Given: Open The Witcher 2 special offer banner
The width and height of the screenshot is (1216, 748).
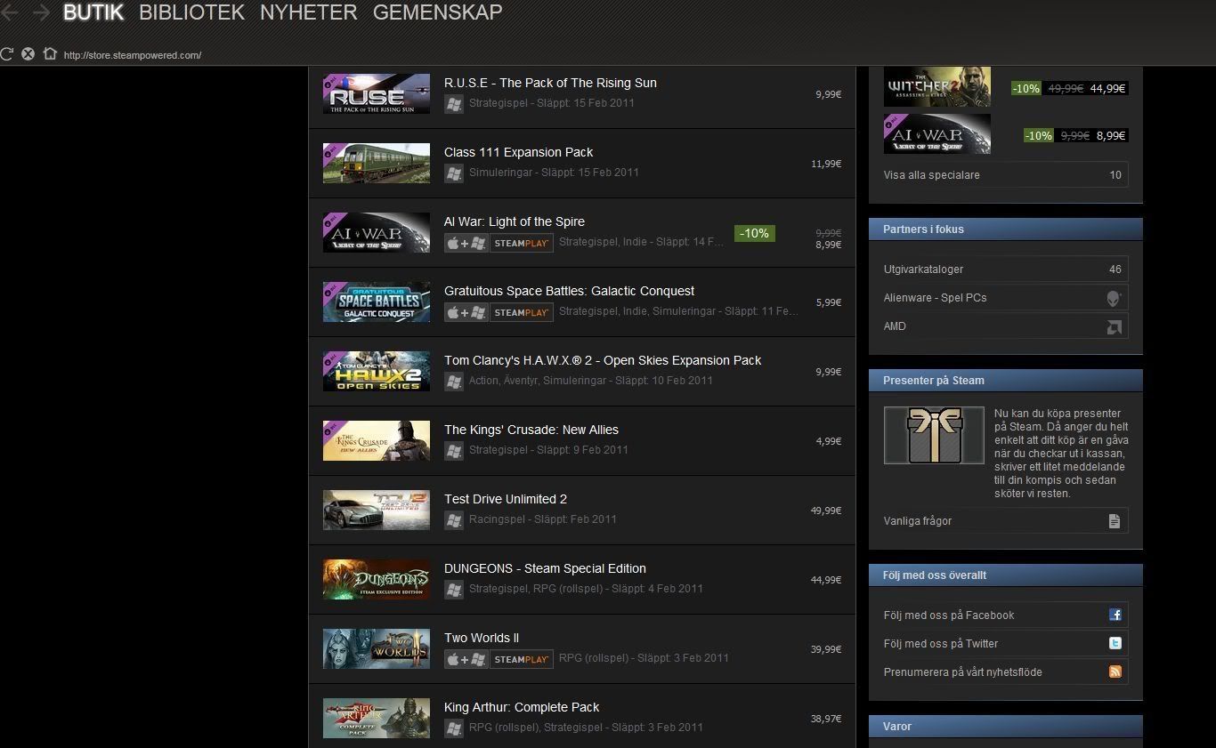Looking at the screenshot, I should coord(936,87).
